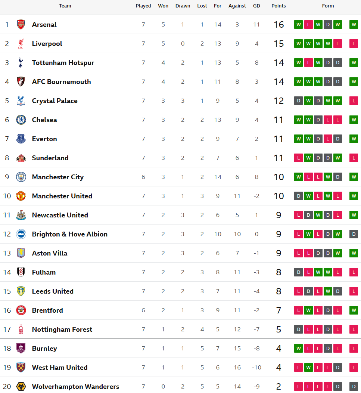361x393 pixels.
Task: Open the AFC Bournemouth team link
Action: (61, 82)
